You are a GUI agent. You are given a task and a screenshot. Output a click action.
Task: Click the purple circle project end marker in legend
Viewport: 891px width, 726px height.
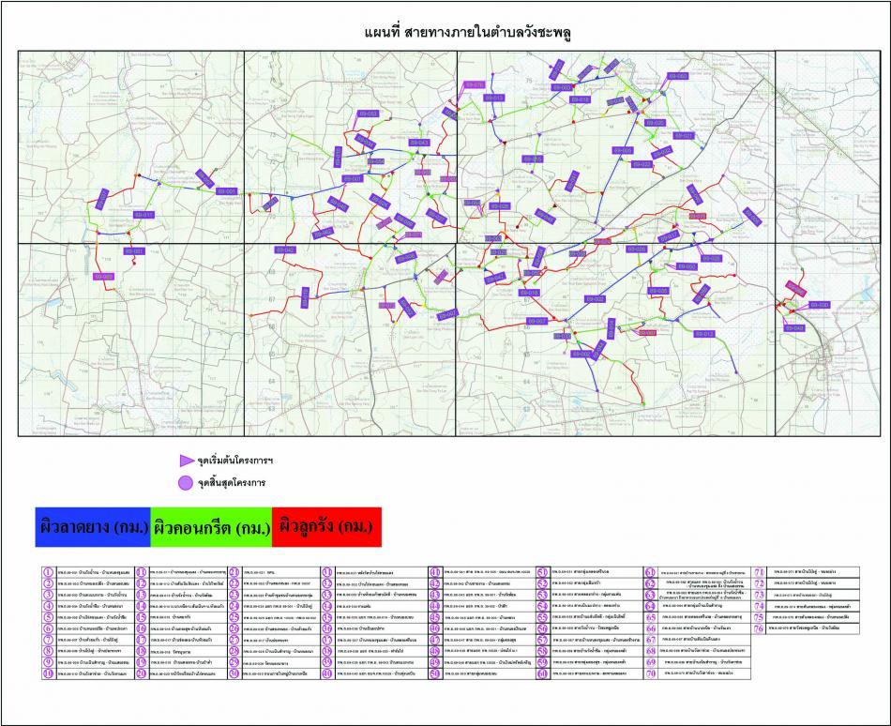pos(187,483)
